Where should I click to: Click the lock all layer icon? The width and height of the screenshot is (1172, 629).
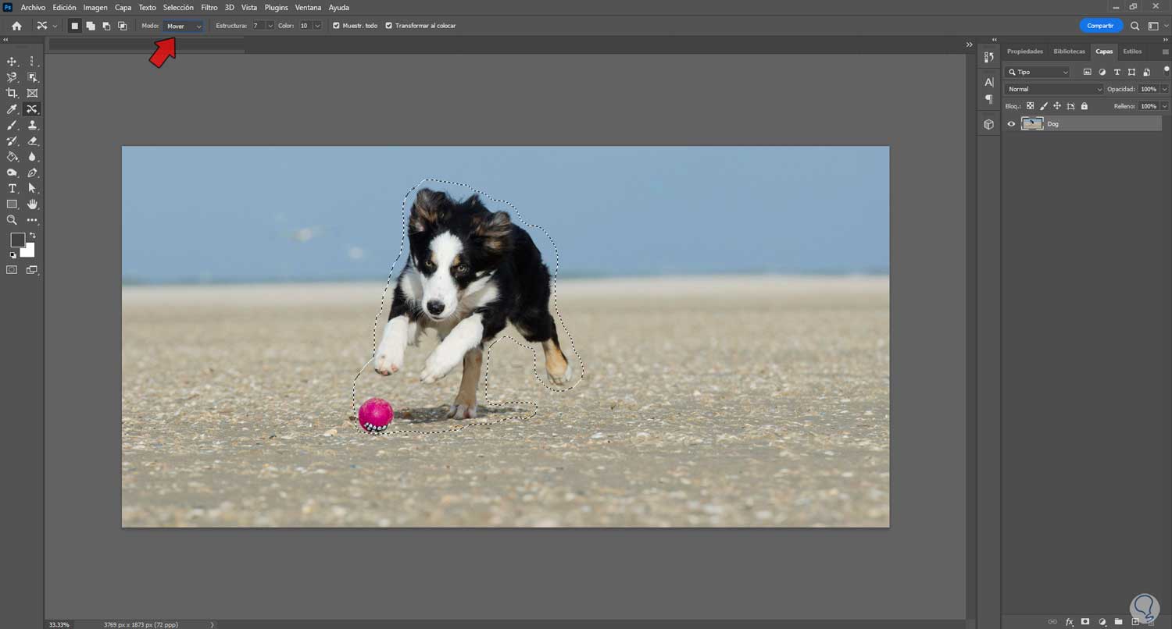(x=1084, y=106)
